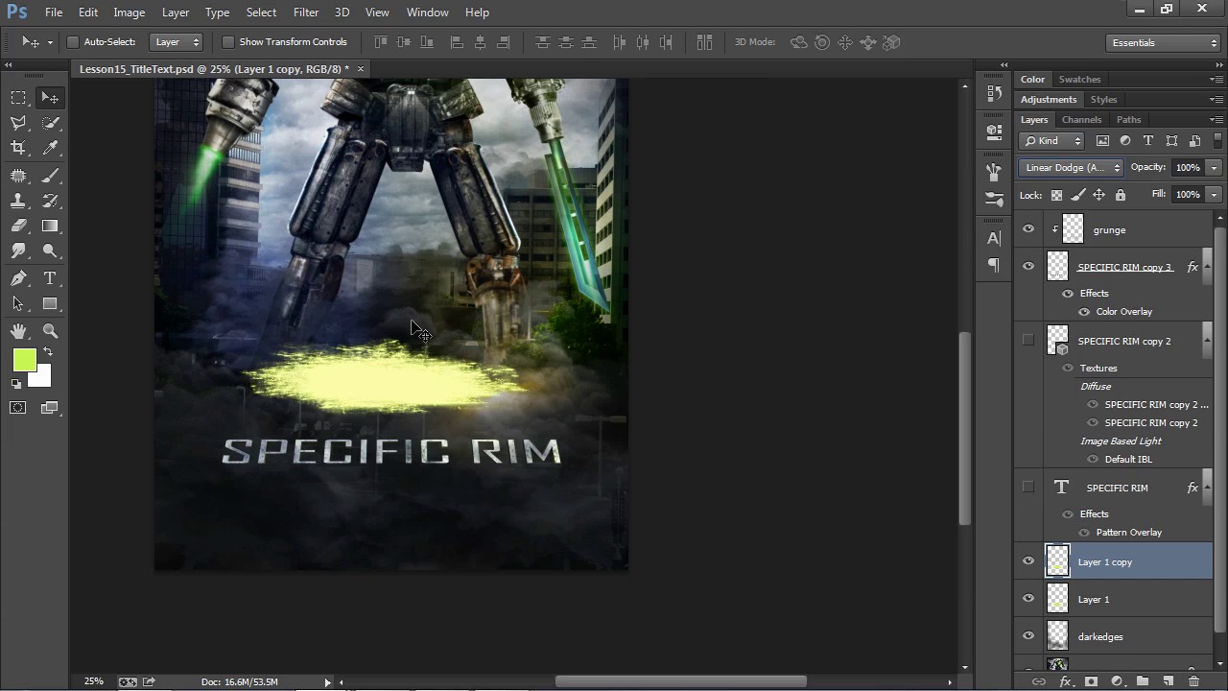The width and height of the screenshot is (1228, 691).
Task: Select the Crop tool
Action: coord(18,148)
